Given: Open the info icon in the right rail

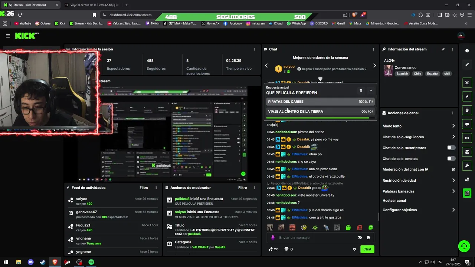Looking at the screenshot, I should pos(467,51).
